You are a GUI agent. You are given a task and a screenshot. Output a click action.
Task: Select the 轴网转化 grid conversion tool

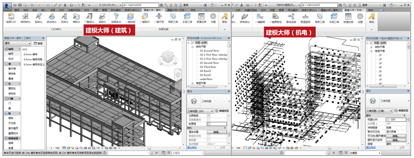click(x=26, y=18)
